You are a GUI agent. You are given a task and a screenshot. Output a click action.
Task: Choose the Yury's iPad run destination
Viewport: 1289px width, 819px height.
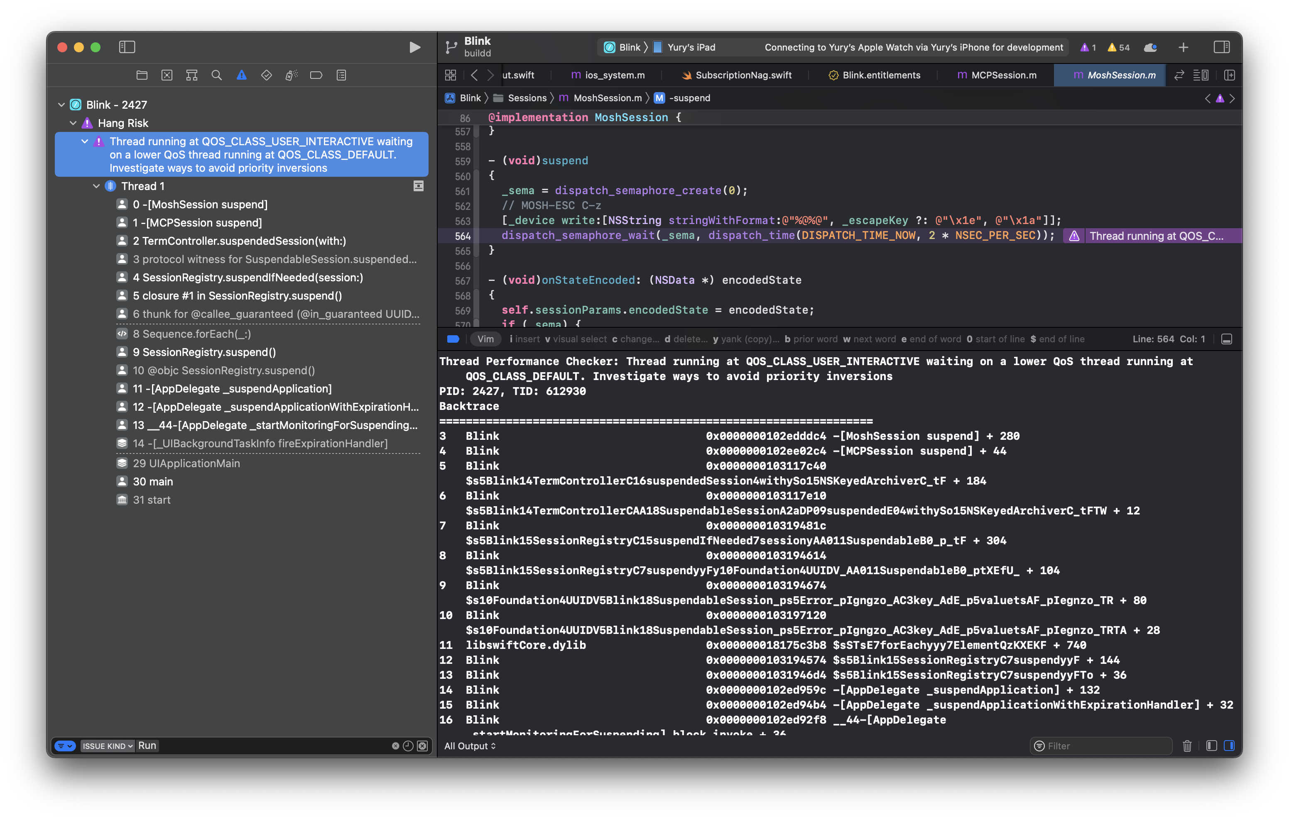click(685, 47)
